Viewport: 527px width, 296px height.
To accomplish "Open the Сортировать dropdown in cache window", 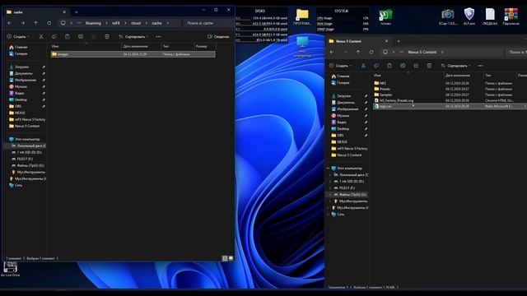I will tap(133, 36).
